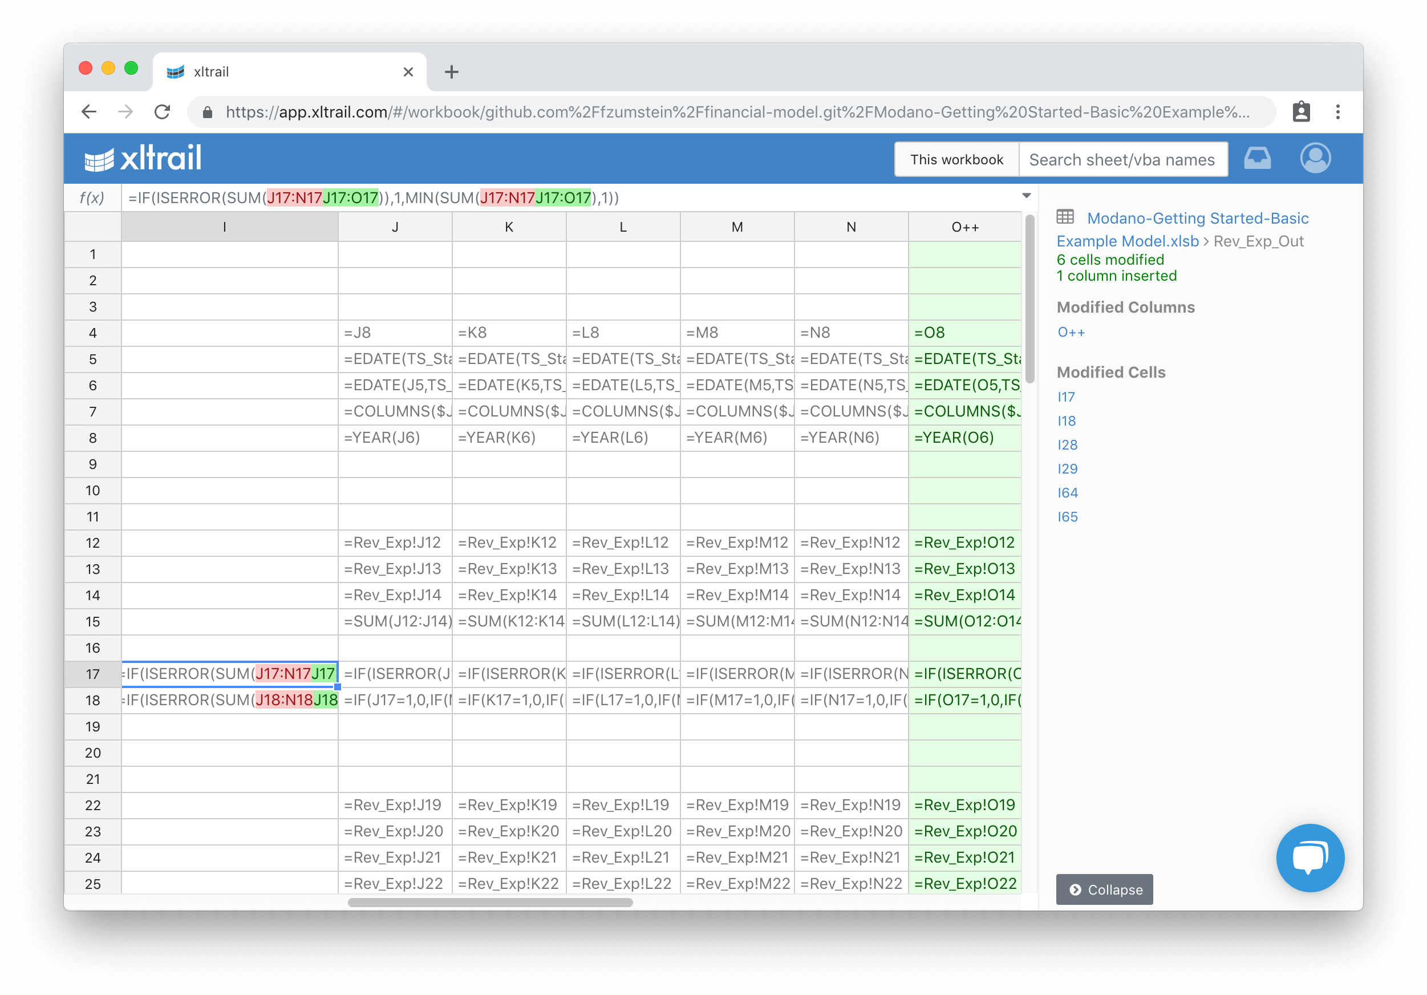Screen dimensions: 1427x995
Task: Click the browser reload icon
Action: (x=162, y=112)
